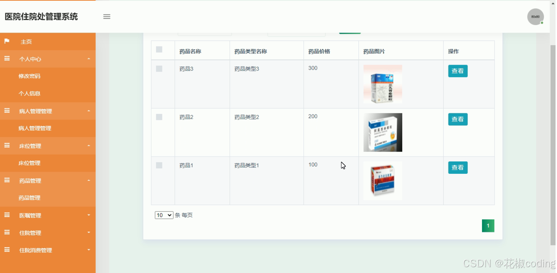557x273 pixels.
Task: Check the select-all checkbox in the table header
Action: pos(159,49)
